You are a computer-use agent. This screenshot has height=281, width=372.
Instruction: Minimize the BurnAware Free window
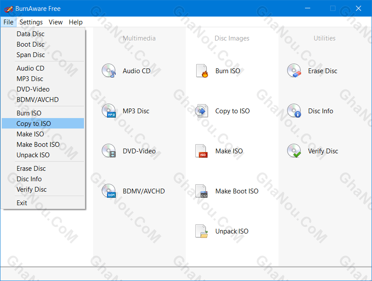click(308, 8)
